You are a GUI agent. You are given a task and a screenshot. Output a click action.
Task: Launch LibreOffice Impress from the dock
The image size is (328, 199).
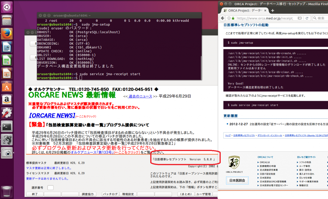pyautogui.click(x=7, y=74)
